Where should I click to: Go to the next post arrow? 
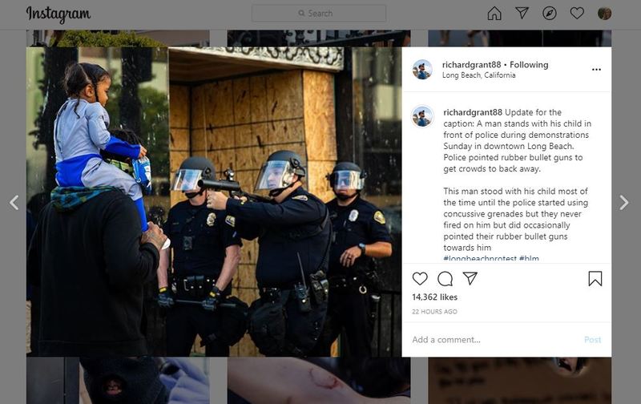[x=624, y=203]
